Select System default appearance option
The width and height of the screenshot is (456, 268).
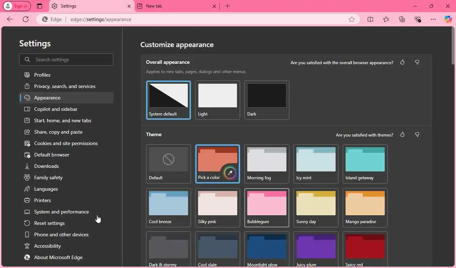(169, 100)
